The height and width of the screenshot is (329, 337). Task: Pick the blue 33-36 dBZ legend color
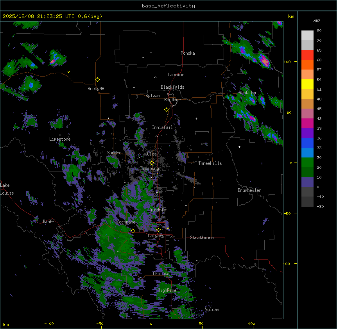pos(307,143)
